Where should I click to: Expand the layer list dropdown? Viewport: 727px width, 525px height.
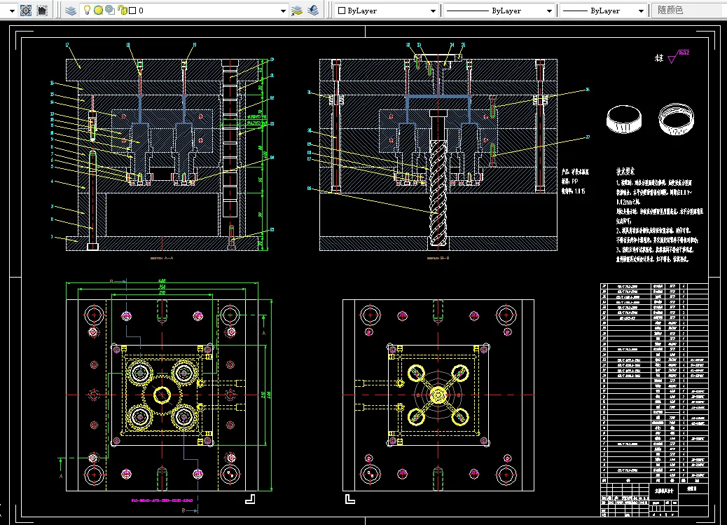click(284, 11)
